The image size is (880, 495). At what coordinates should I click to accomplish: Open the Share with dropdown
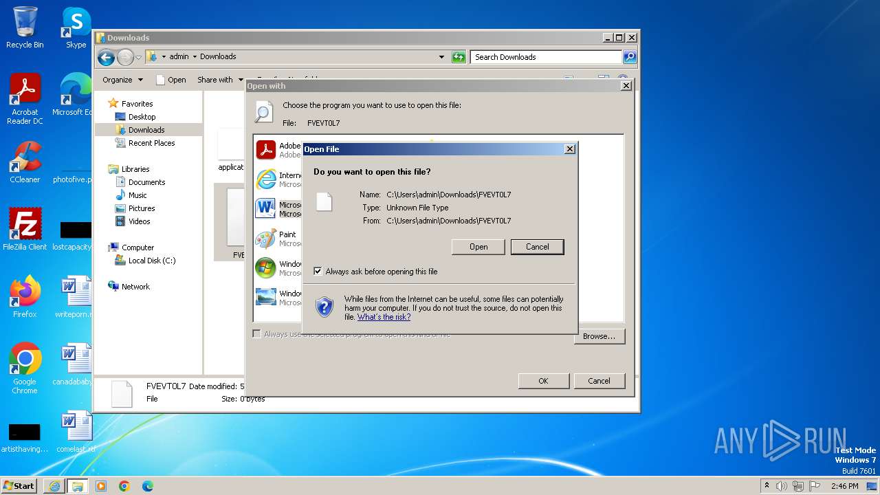pyautogui.click(x=220, y=80)
